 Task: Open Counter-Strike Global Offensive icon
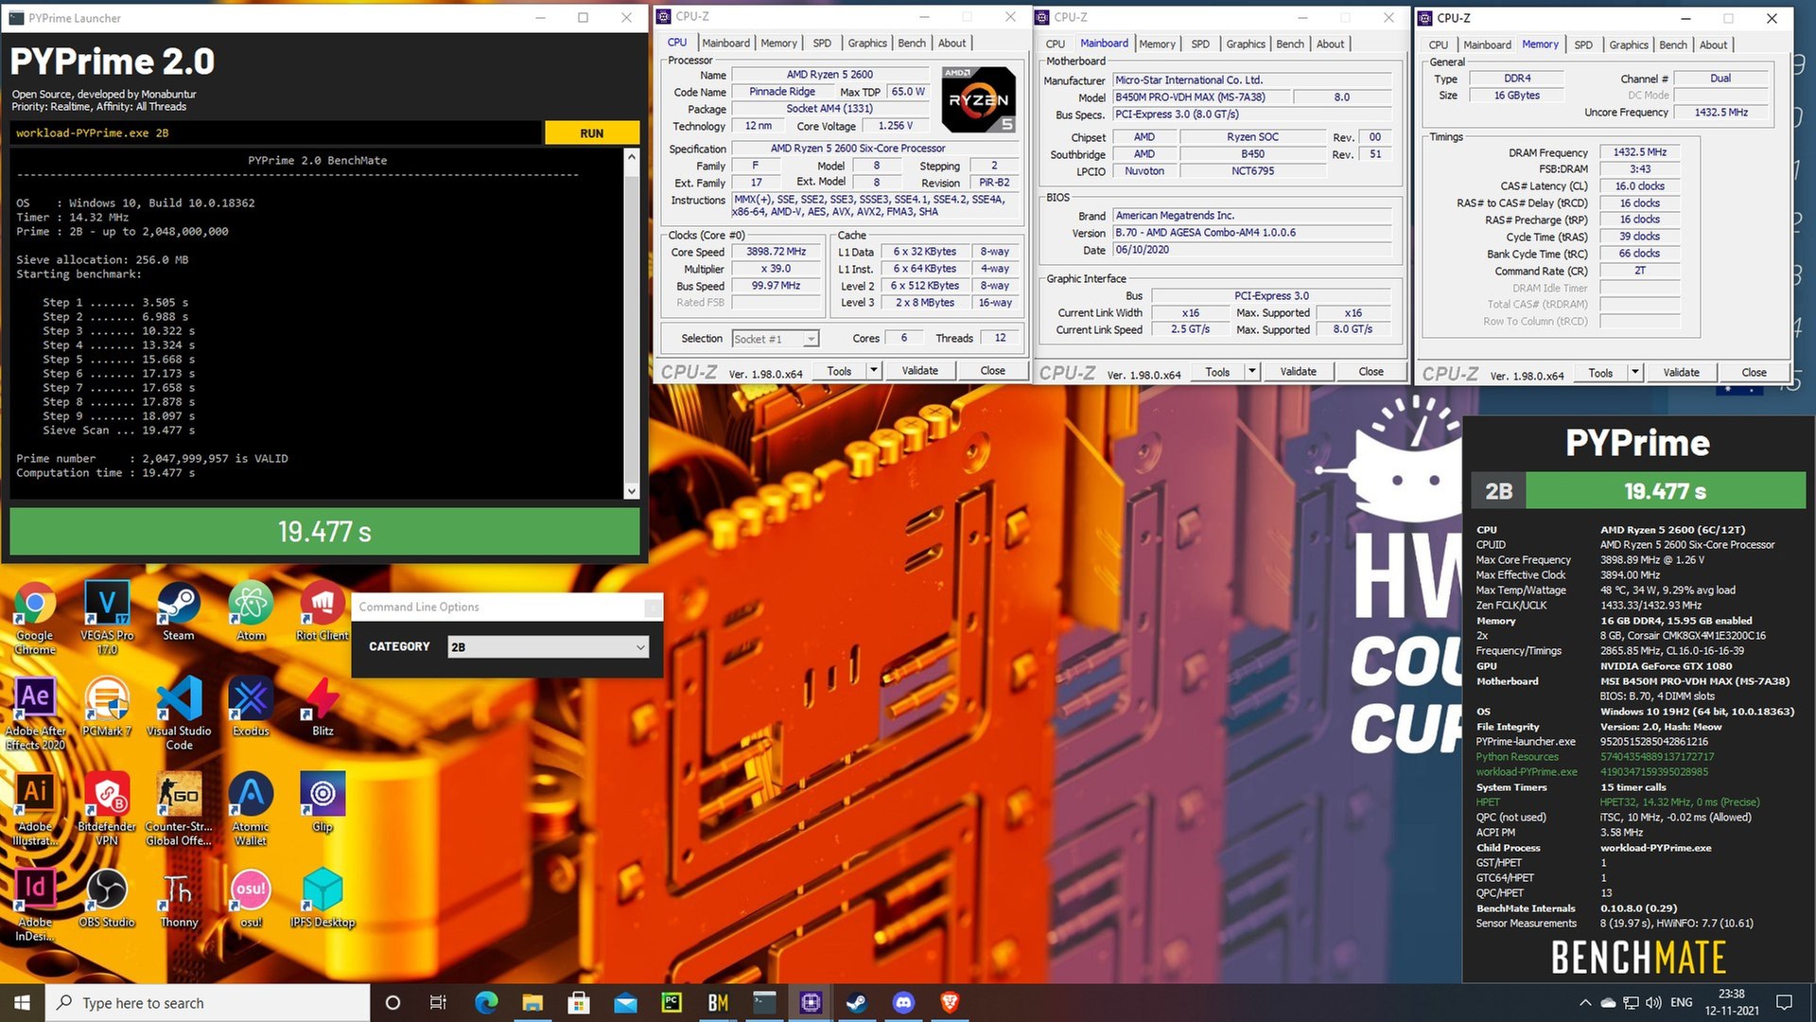click(x=179, y=808)
